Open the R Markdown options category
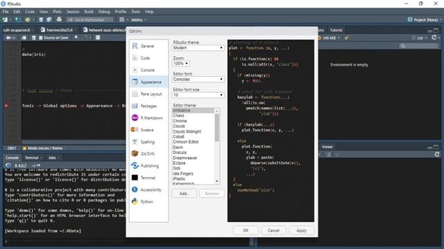Screen dimensions: 444x249 coord(148,118)
